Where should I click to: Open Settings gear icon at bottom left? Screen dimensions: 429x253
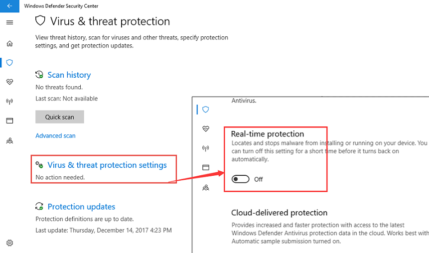[9, 243]
